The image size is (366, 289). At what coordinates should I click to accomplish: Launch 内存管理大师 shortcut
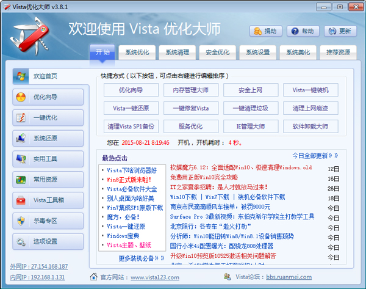191,90
